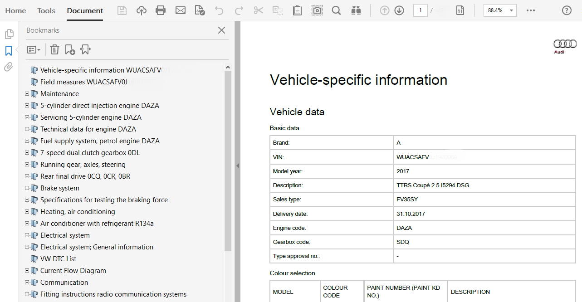Open the zoom level dropdown
This screenshot has height=302, width=582.
click(x=511, y=10)
